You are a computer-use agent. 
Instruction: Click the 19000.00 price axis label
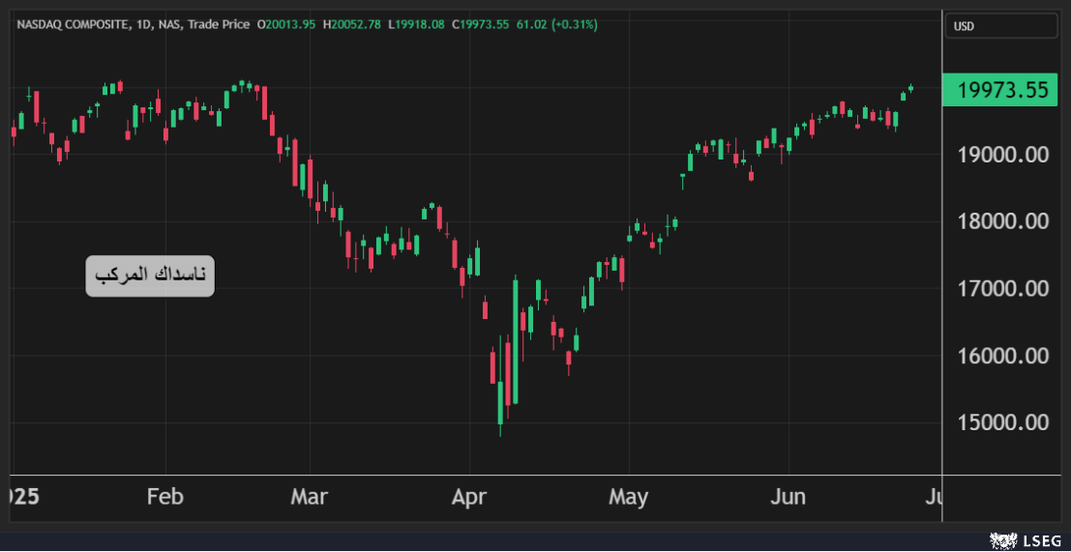1002,155
